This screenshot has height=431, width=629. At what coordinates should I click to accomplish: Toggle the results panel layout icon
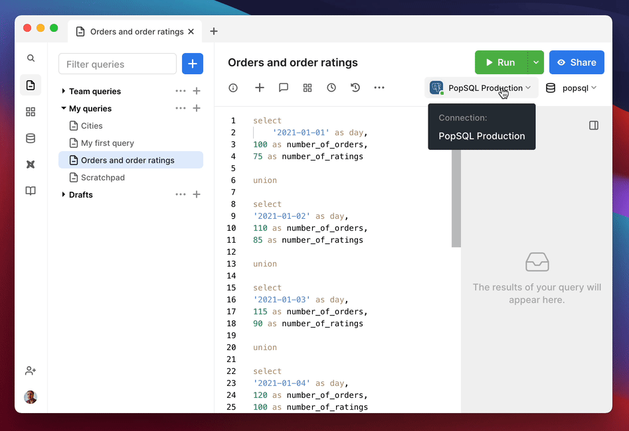[x=594, y=125]
